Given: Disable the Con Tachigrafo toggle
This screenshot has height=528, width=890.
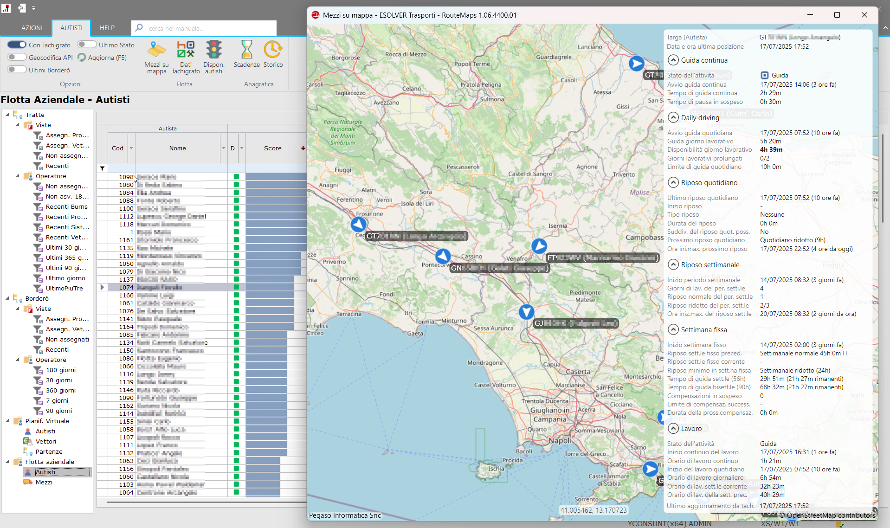Looking at the screenshot, I should 17,45.
